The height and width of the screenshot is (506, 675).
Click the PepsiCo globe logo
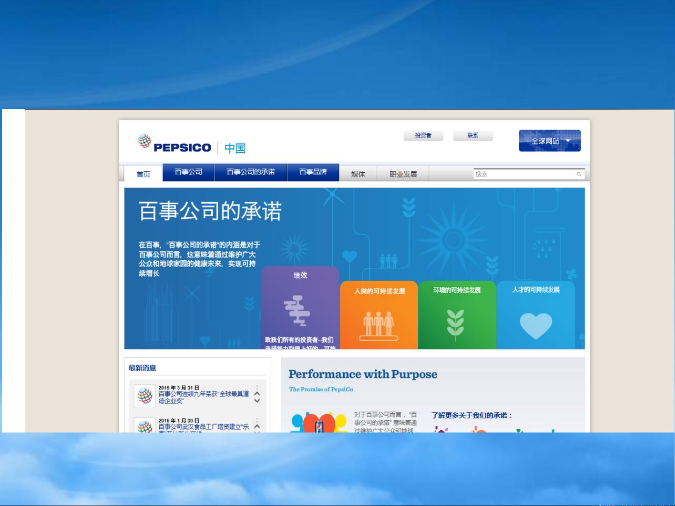pos(144,141)
